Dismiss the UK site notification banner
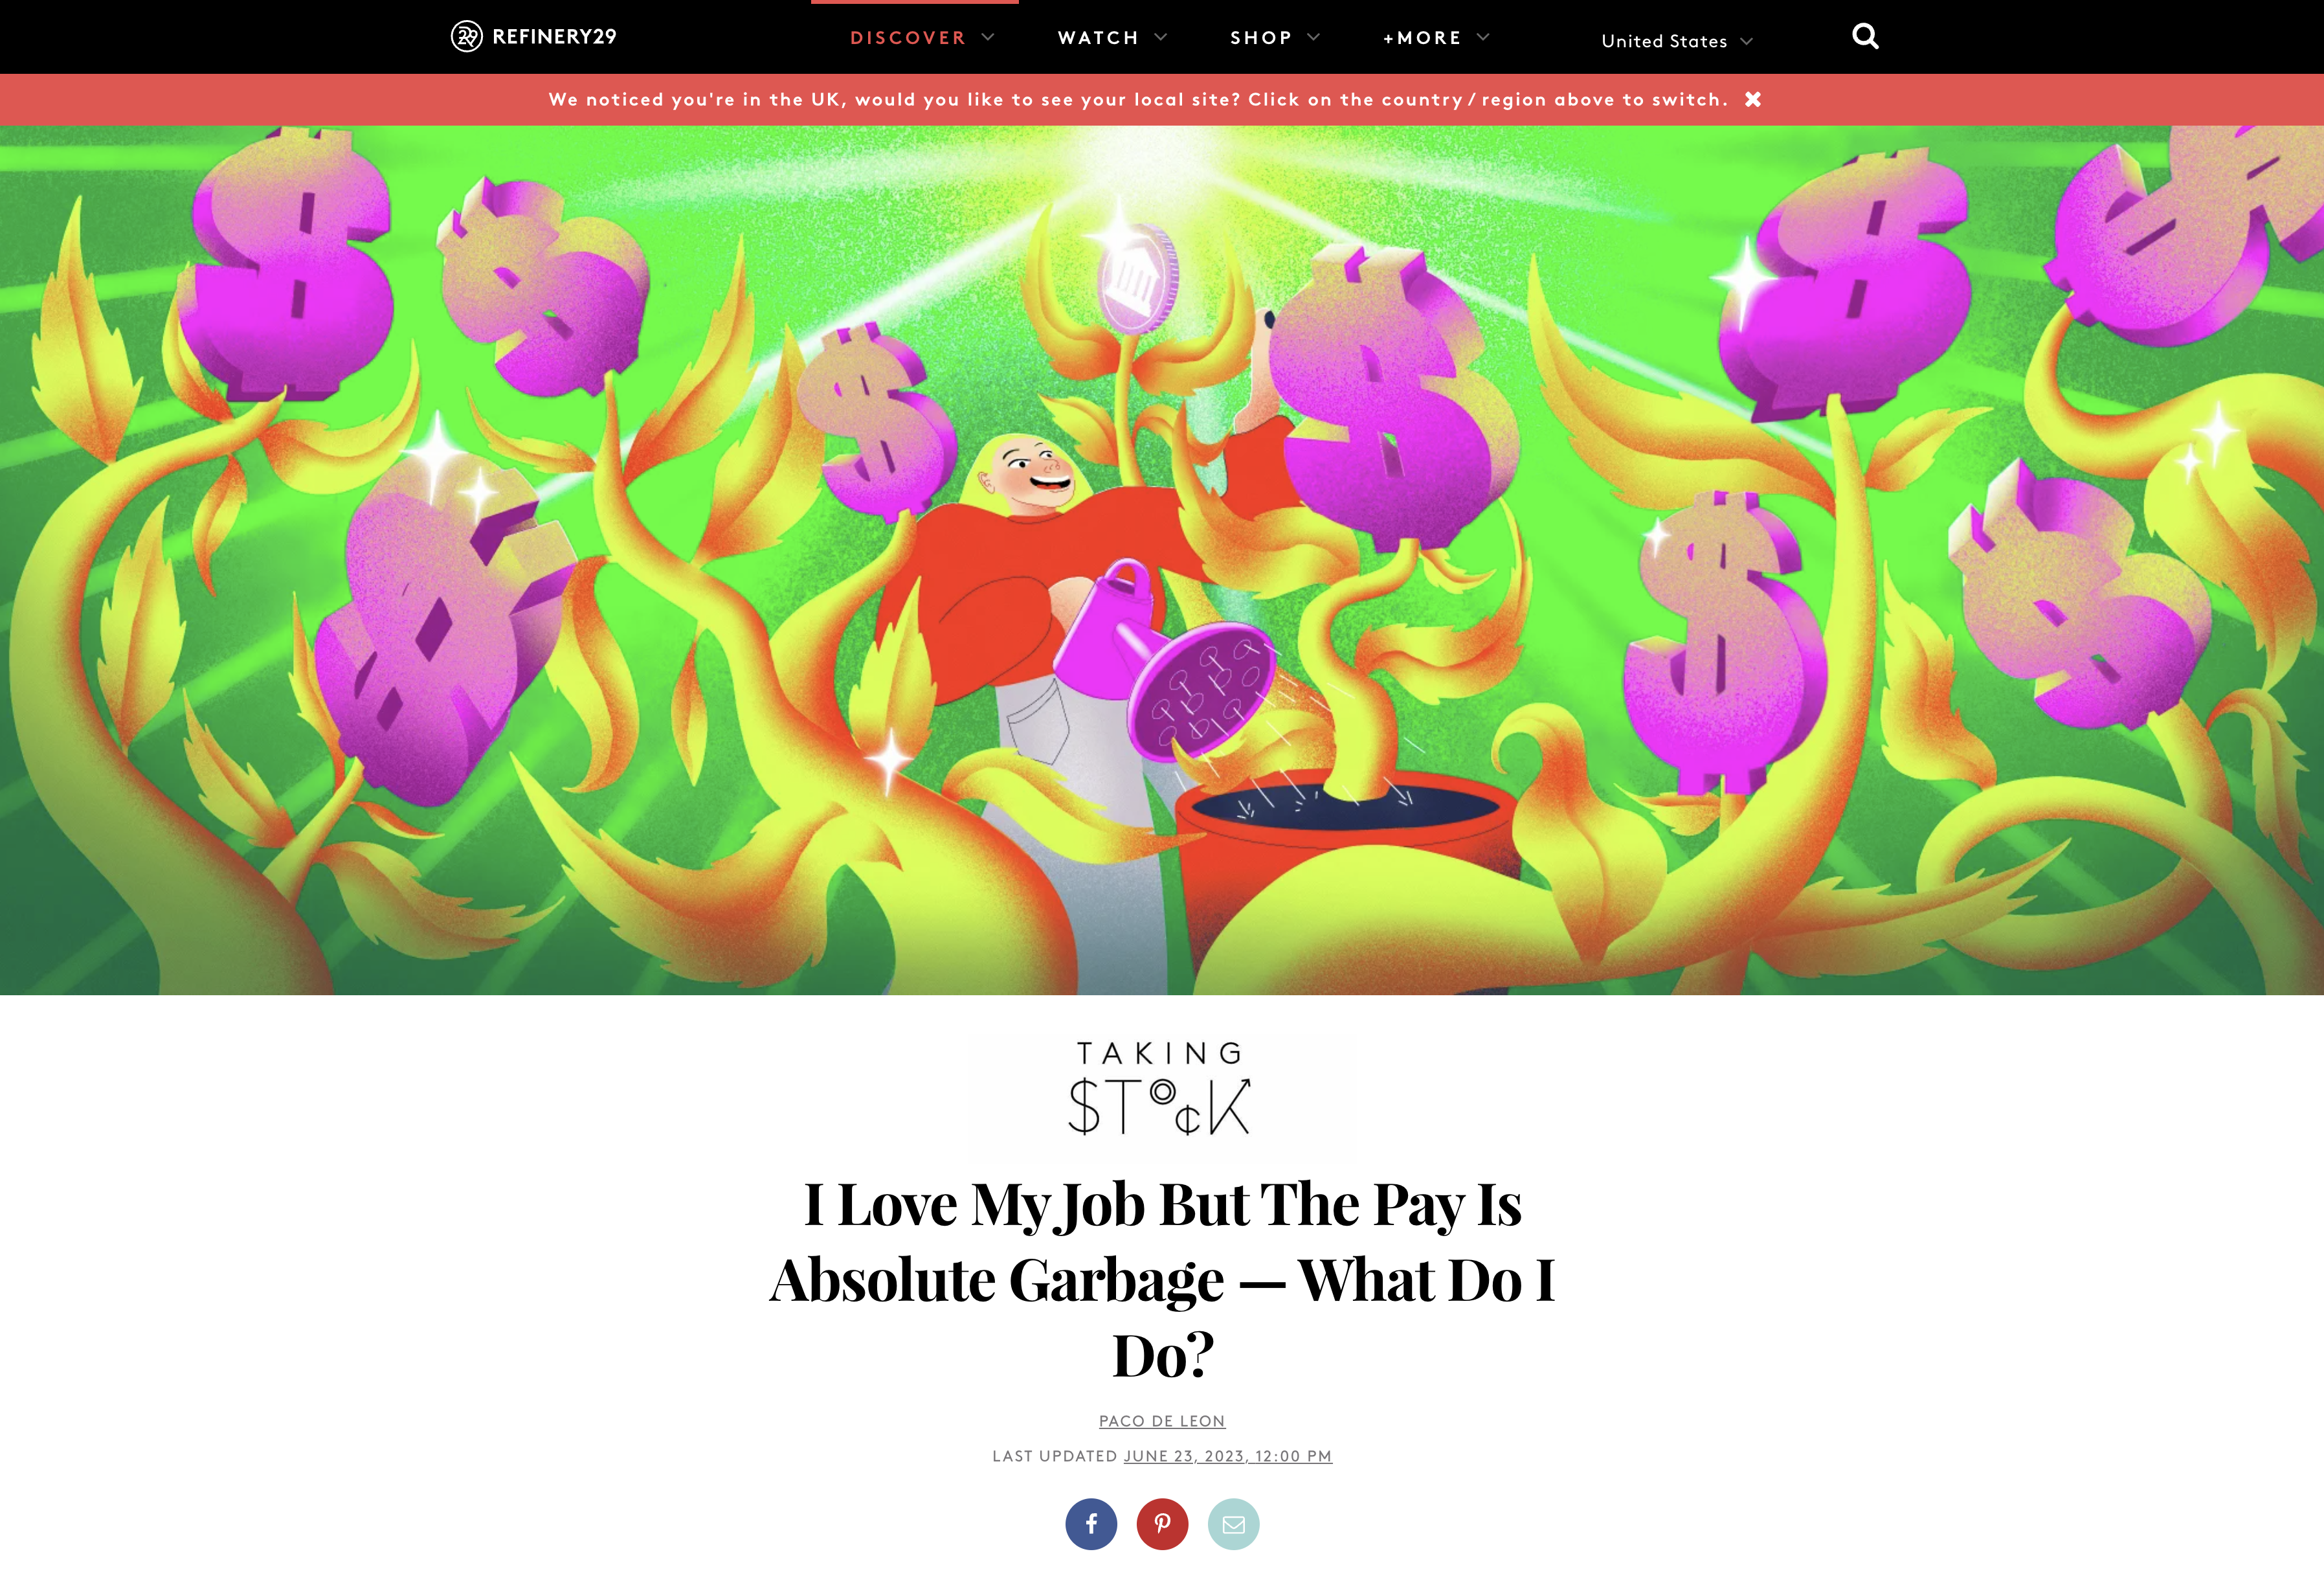The width and height of the screenshot is (2324, 1589). (x=1753, y=99)
